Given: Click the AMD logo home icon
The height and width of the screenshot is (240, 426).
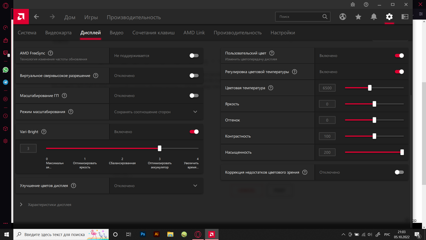Looking at the screenshot, I should point(21,17).
